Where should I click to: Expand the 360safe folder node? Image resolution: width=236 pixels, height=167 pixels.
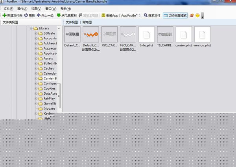pos(36,33)
